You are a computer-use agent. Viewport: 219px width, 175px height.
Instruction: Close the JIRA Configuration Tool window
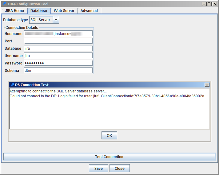[214, 4]
